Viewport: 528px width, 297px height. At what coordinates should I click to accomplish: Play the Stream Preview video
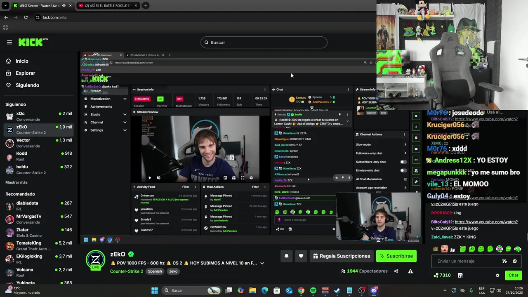point(150,178)
